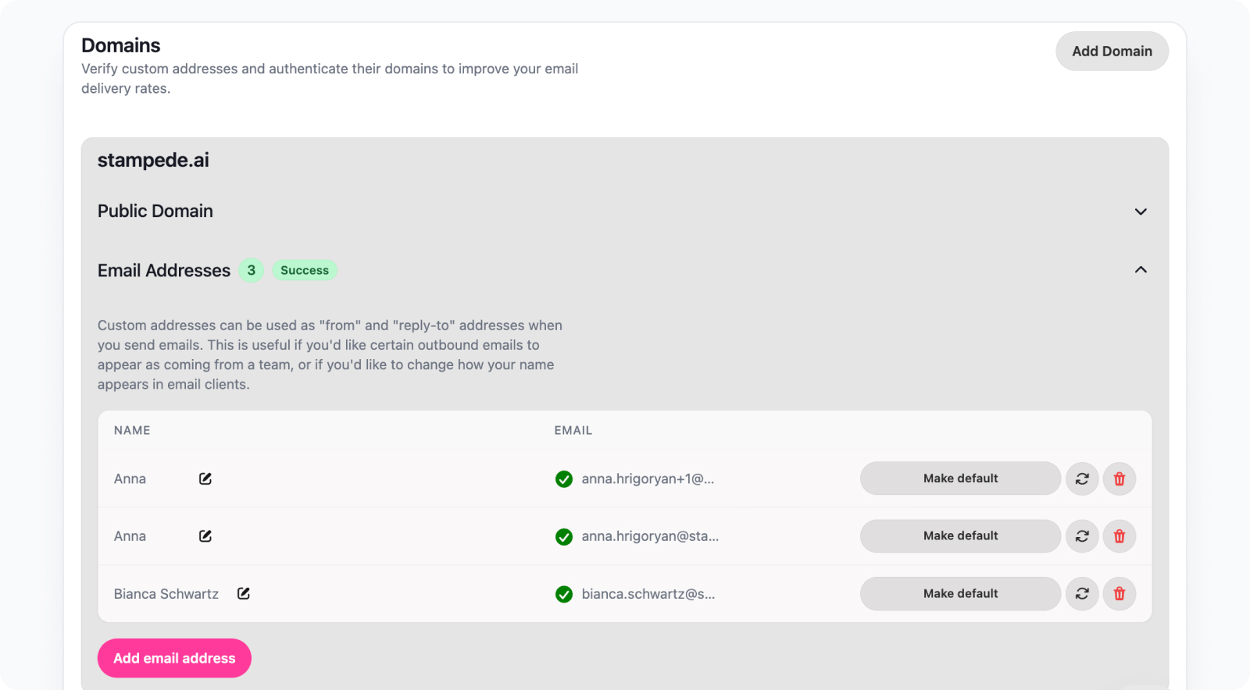
Task: Click the Email Addresses heading
Action: point(164,270)
